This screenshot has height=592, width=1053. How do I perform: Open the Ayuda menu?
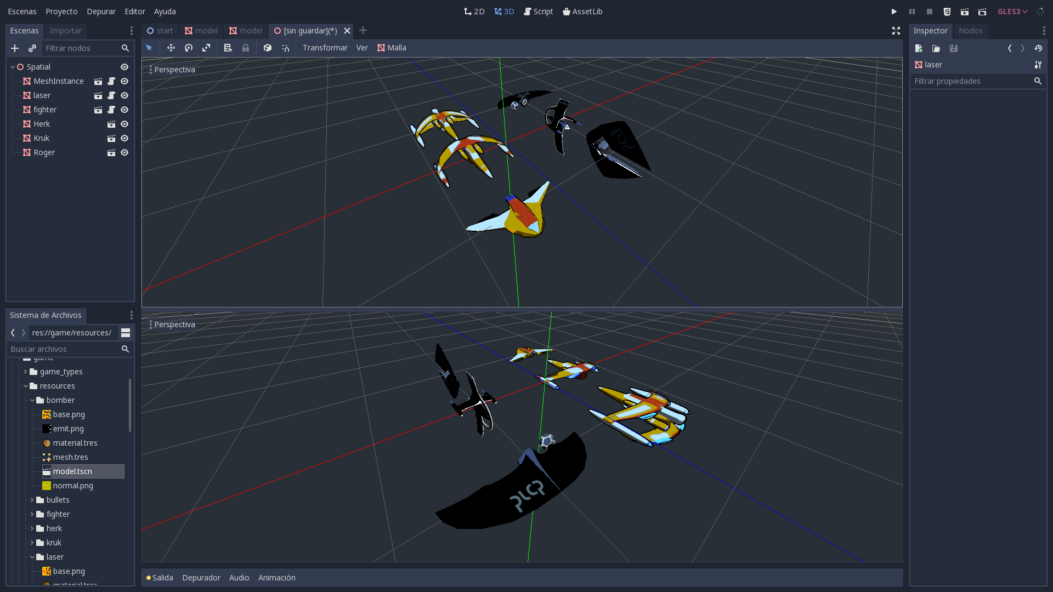165,12
